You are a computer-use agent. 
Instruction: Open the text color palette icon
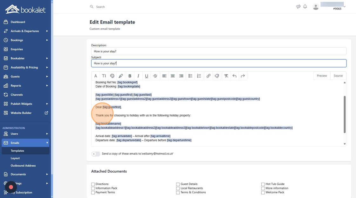(x=112, y=76)
